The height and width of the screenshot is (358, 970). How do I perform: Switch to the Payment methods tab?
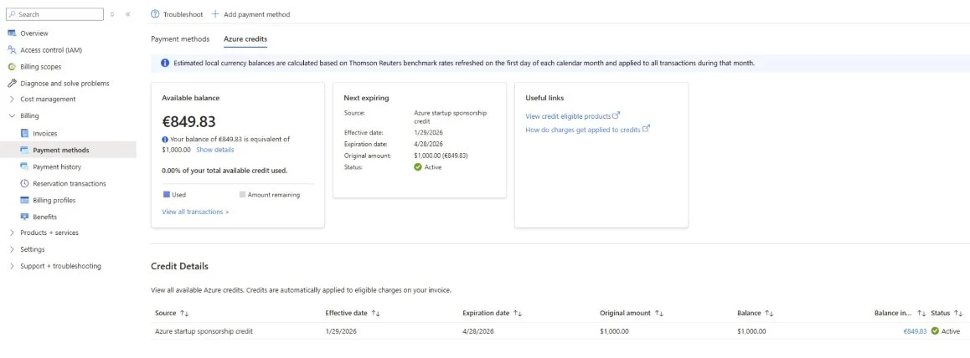[180, 38]
